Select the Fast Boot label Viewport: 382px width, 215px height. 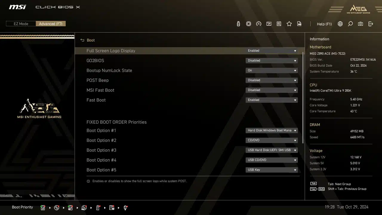click(96, 100)
